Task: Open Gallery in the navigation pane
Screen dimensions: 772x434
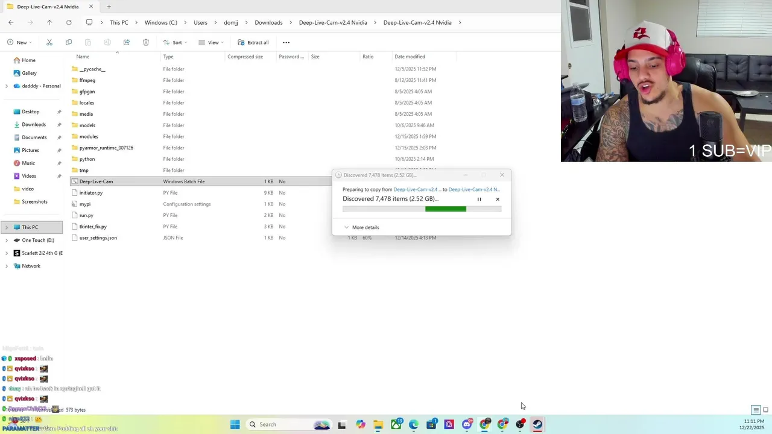Action: pyautogui.click(x=29, y=73)
